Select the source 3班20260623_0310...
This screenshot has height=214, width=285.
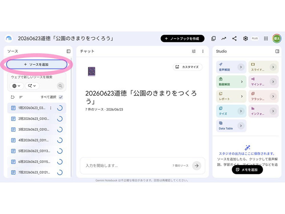click(x=37, y=130)
